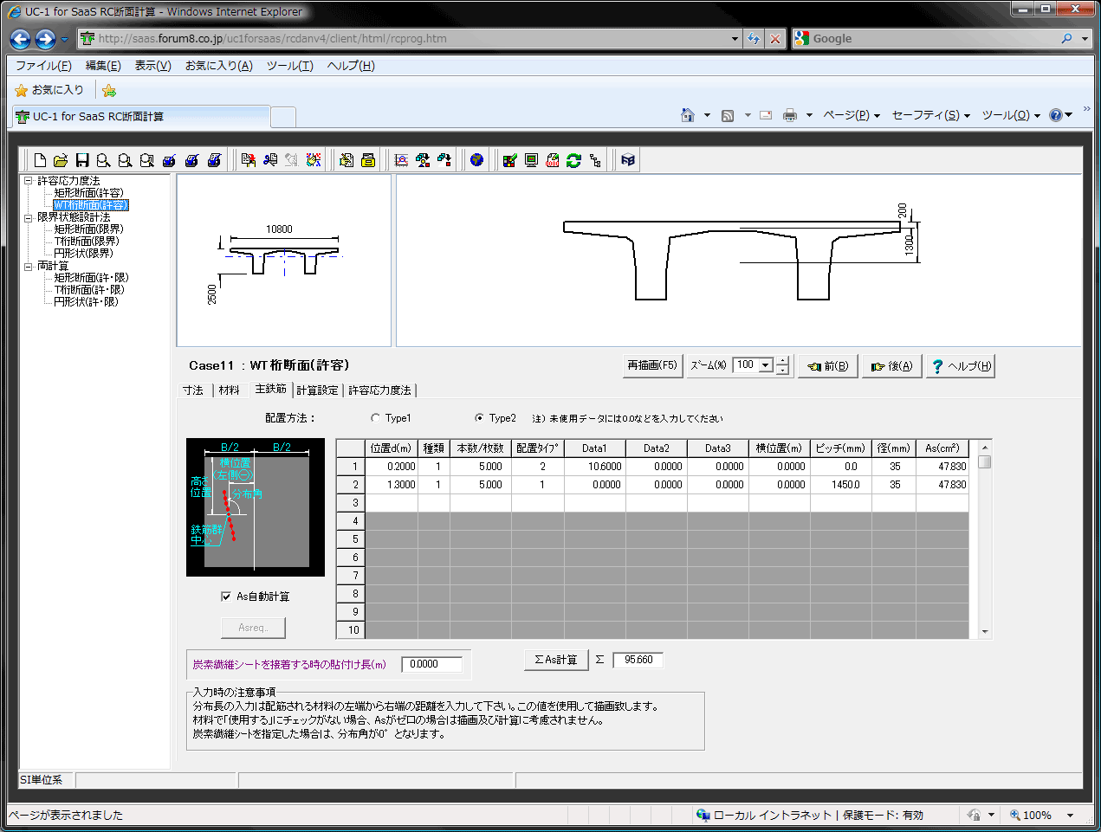1101x832 pixels.
Task: Switch to the 材料 tab
Action: (x=230, y=390)
